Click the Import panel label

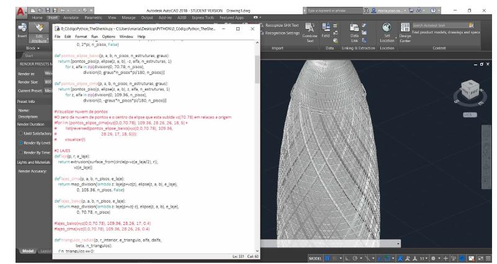pos(277,48)
